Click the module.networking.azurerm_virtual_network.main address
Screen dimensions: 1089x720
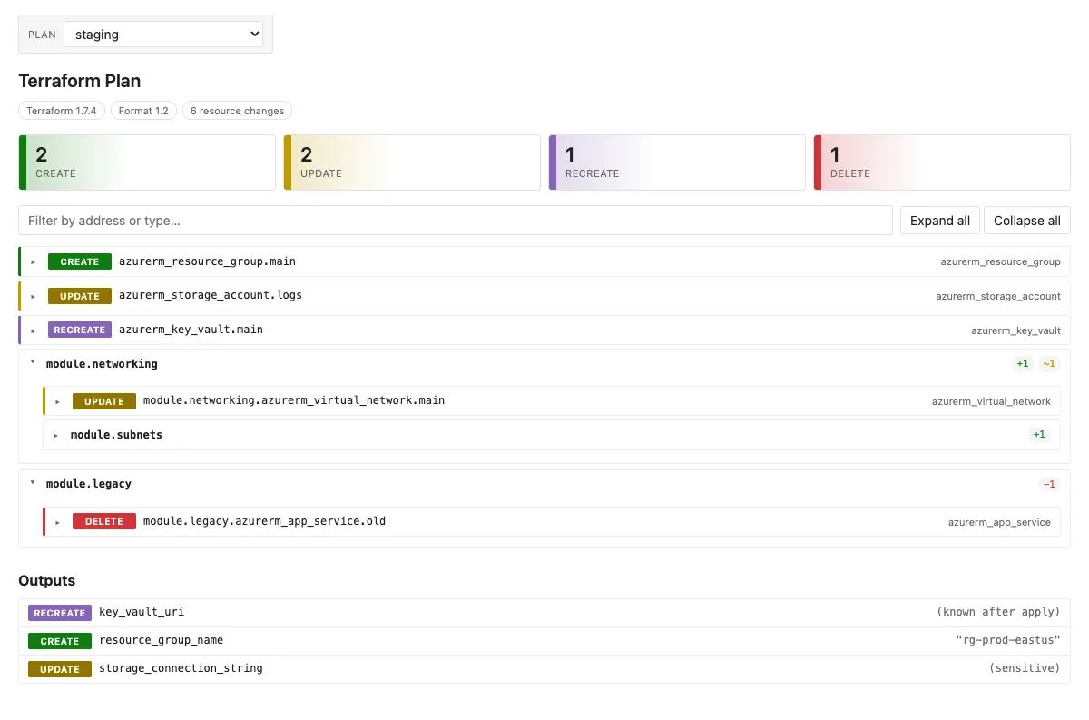pos(294,400)
